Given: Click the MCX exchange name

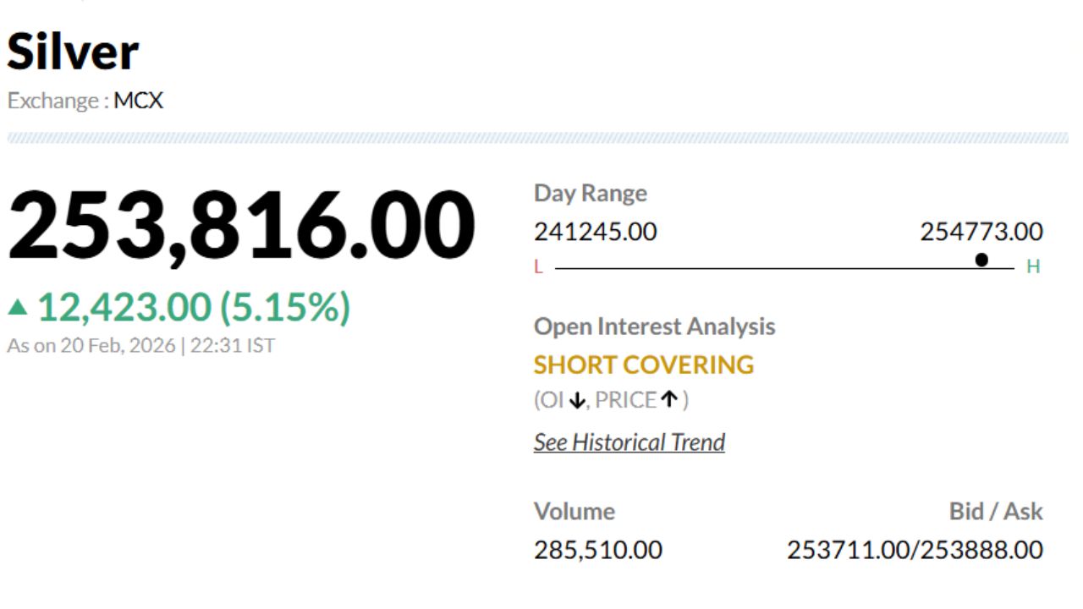Looking at the screenshot, I should (x=138, y=101).
